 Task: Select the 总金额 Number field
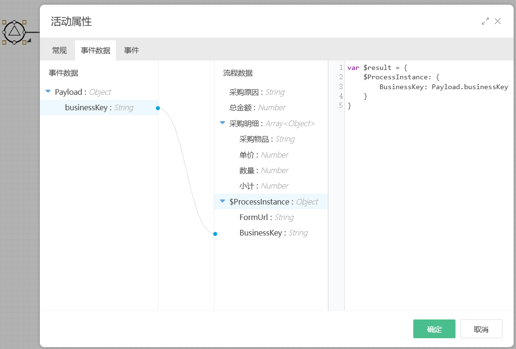click(x=257, y=108)
